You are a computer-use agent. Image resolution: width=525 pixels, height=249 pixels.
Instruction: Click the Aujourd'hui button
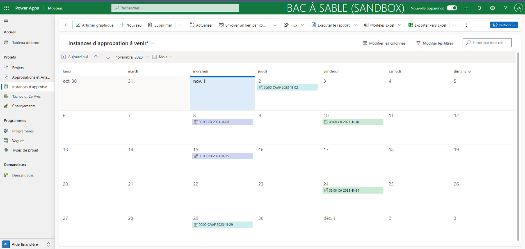tap(75, 57)
